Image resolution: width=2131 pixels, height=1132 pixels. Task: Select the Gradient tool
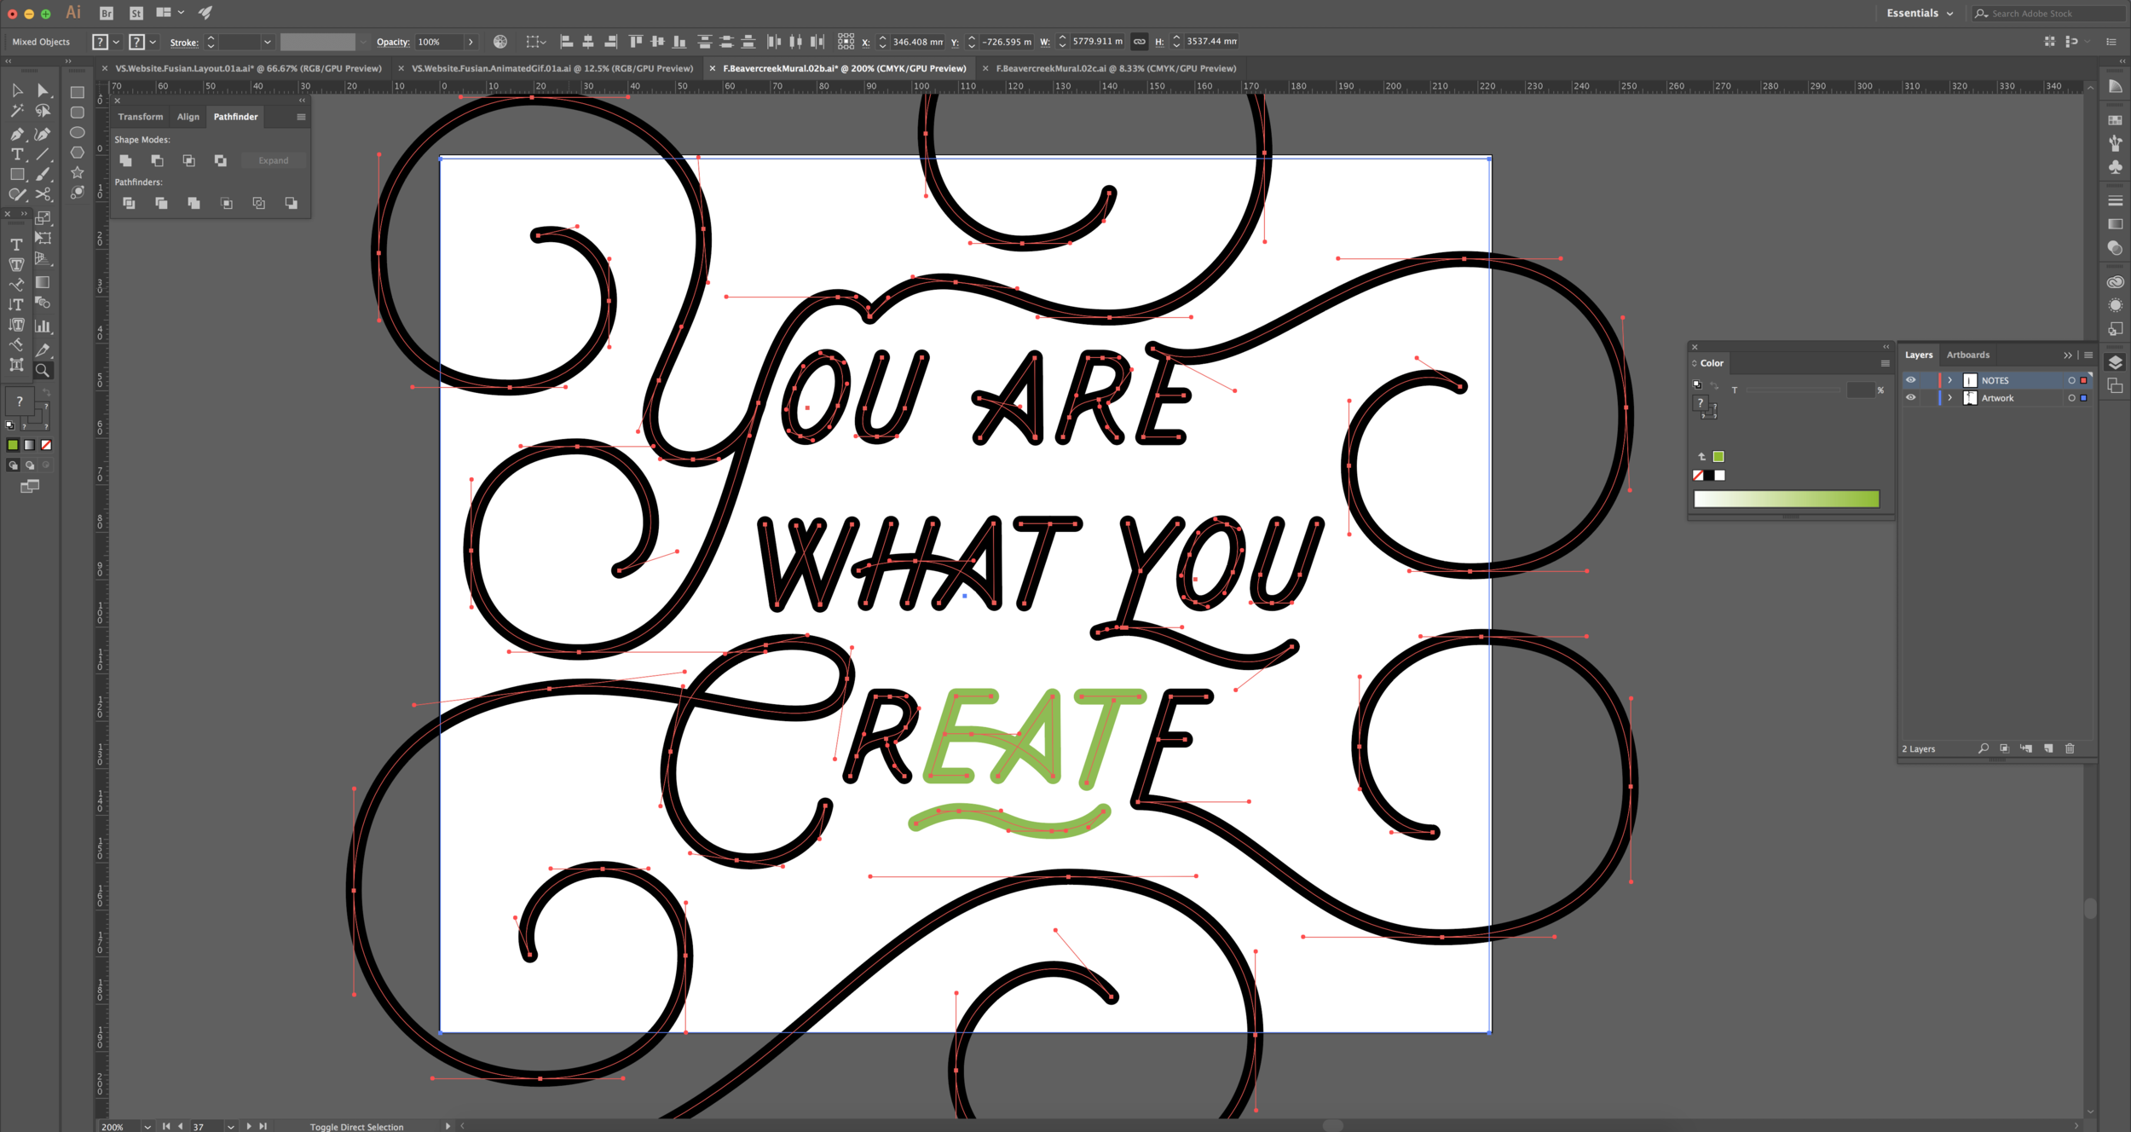pyautogui.click(x=43, y=282)
